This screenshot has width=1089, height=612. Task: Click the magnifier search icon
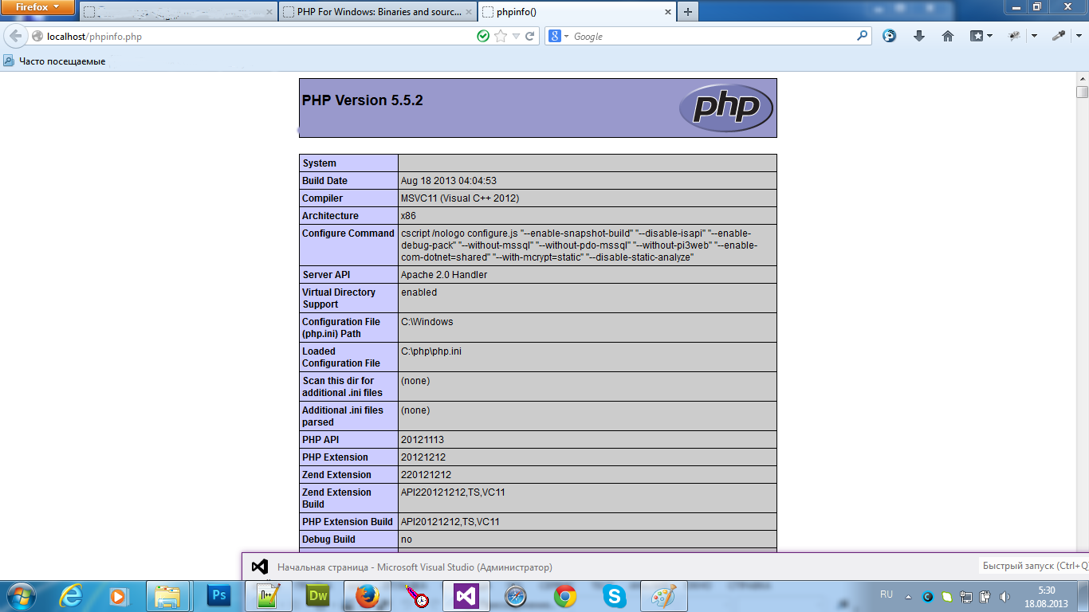click(862, 36)
